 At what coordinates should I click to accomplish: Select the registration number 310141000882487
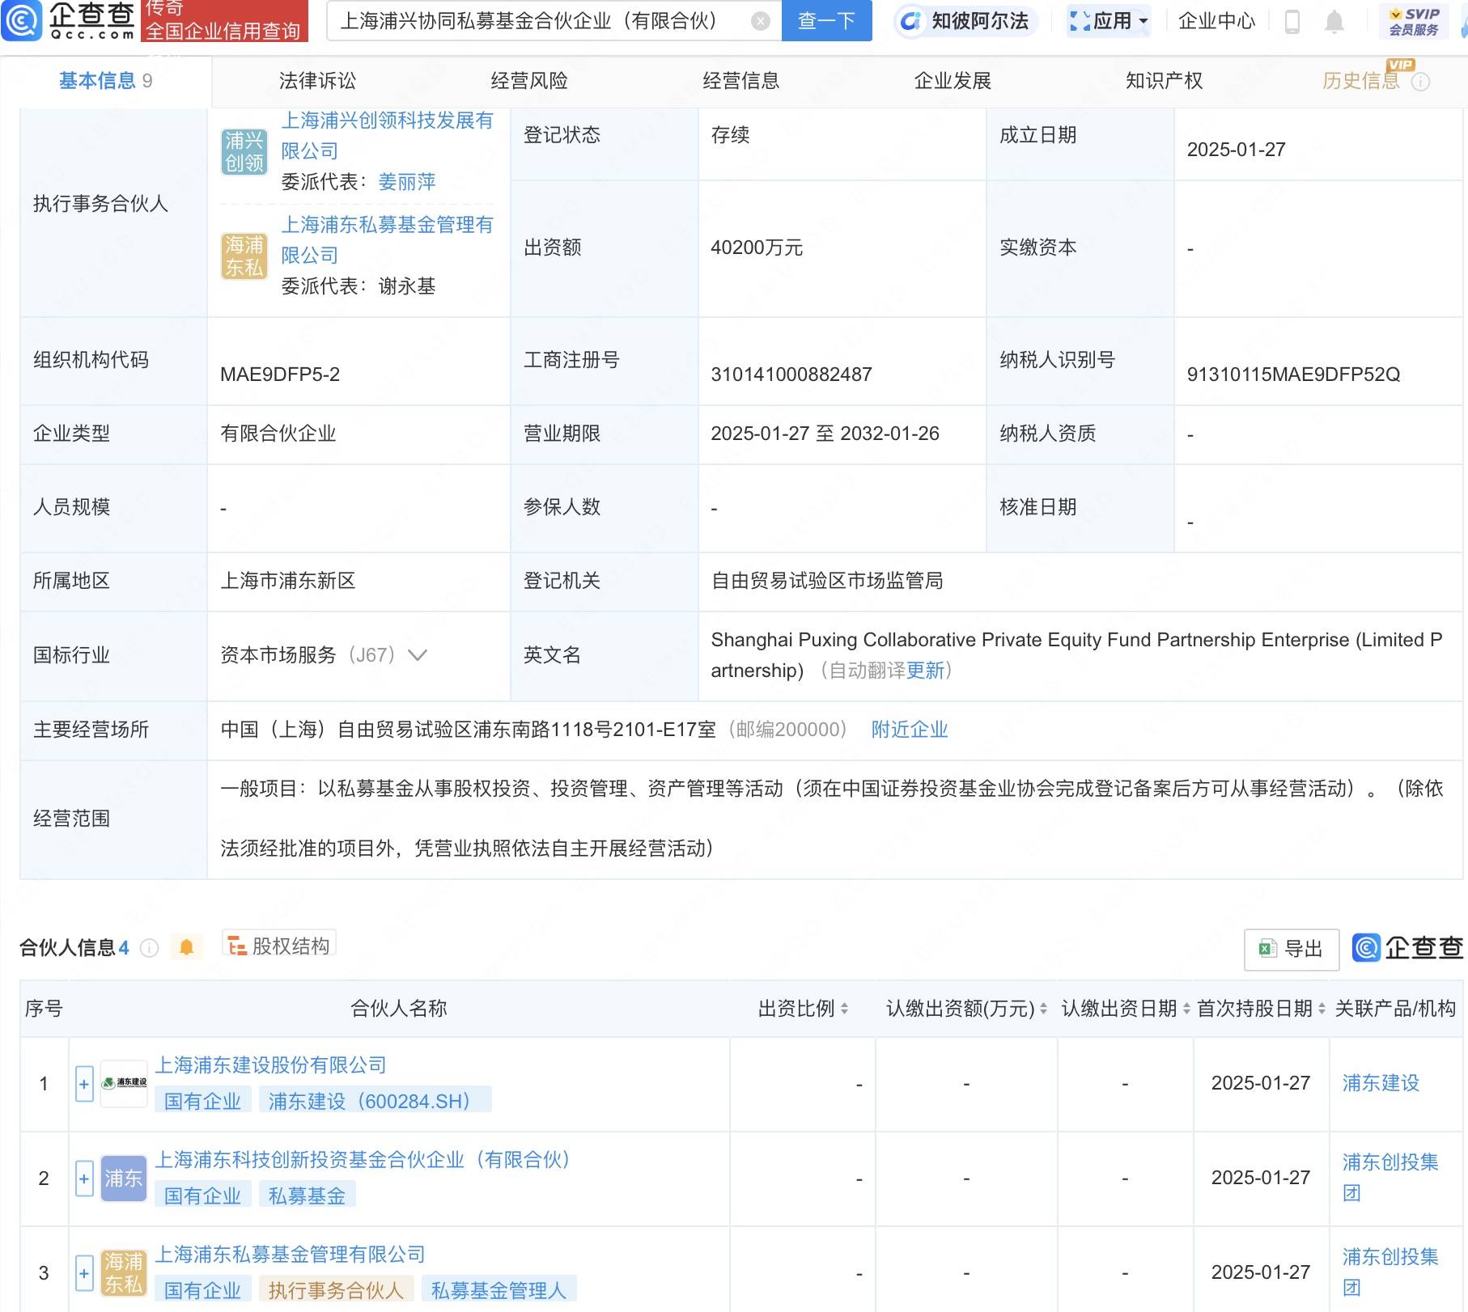pyautogui.click(x=791, y=375)
